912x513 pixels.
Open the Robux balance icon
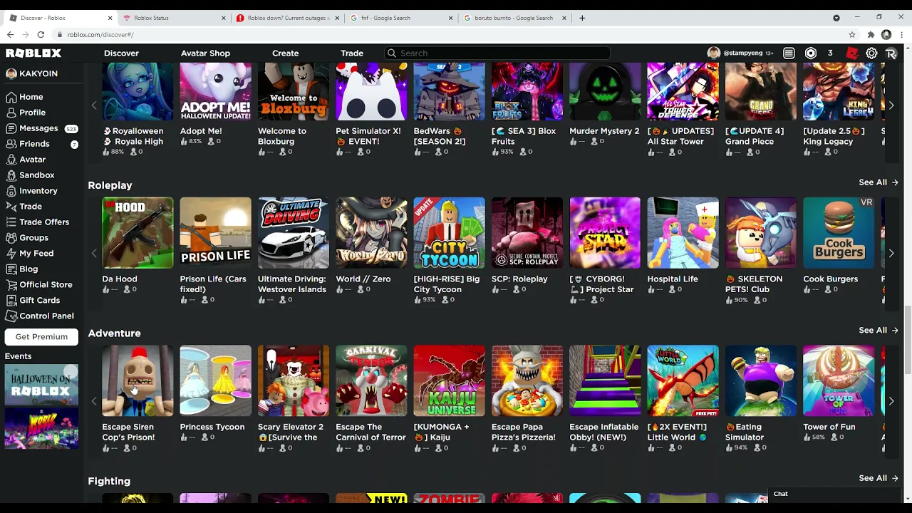click(811, 53)
